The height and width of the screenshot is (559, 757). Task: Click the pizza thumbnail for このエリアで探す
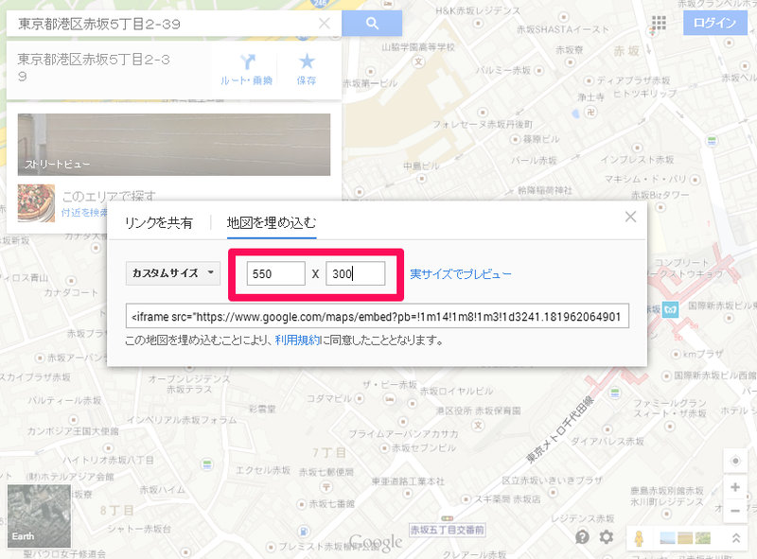pyautogui.click(x=36, y=203)
